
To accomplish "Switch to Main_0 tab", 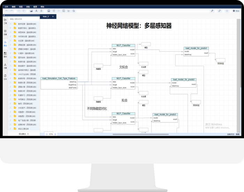I will (x=46, y=16).
